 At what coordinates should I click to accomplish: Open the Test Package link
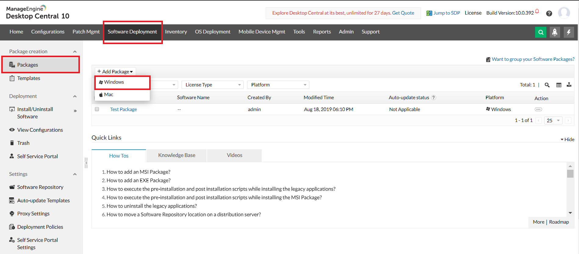point(123,110)
